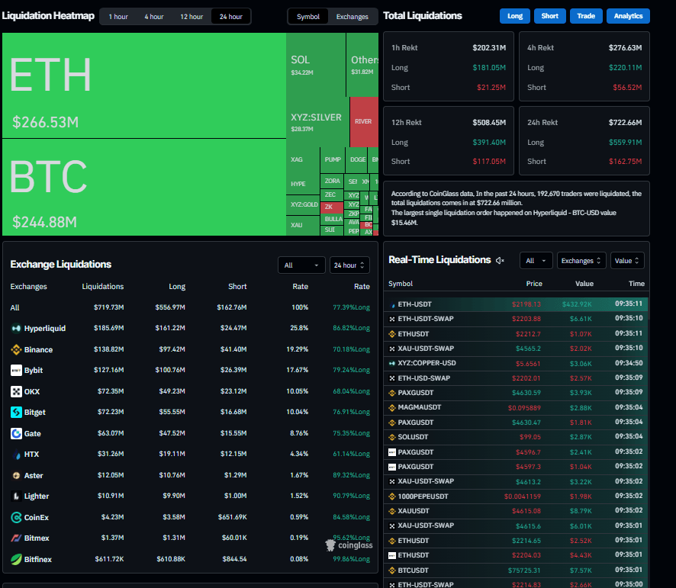Click the Lighter exchange logo icon
676x588 pixels.
16,496
